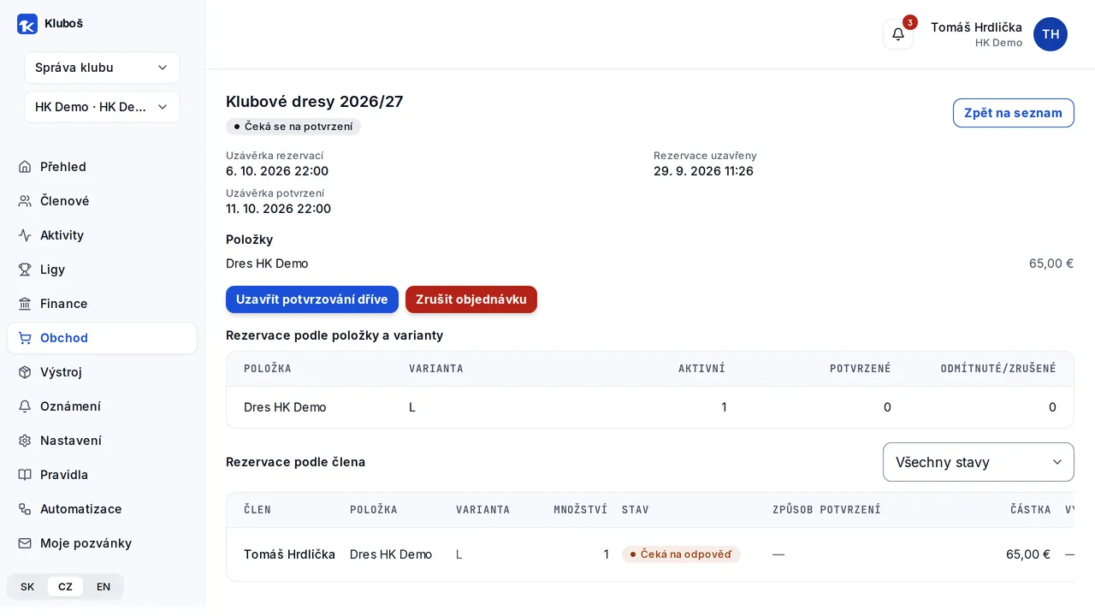
Task: Click the Čeká se na potvrzení badge
Action: [x=293, y=127]
